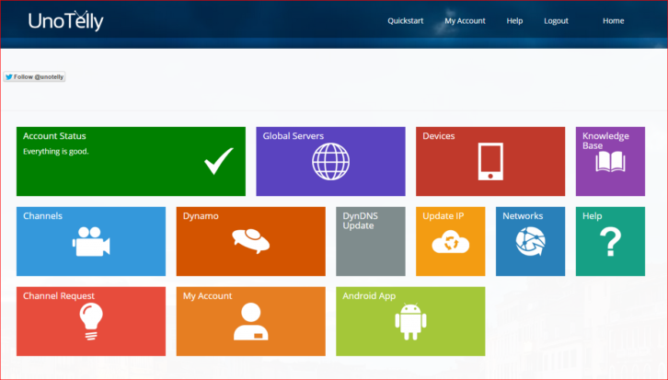Click the "Update IP" tile label
668x380 pixels.
[443, 216]
